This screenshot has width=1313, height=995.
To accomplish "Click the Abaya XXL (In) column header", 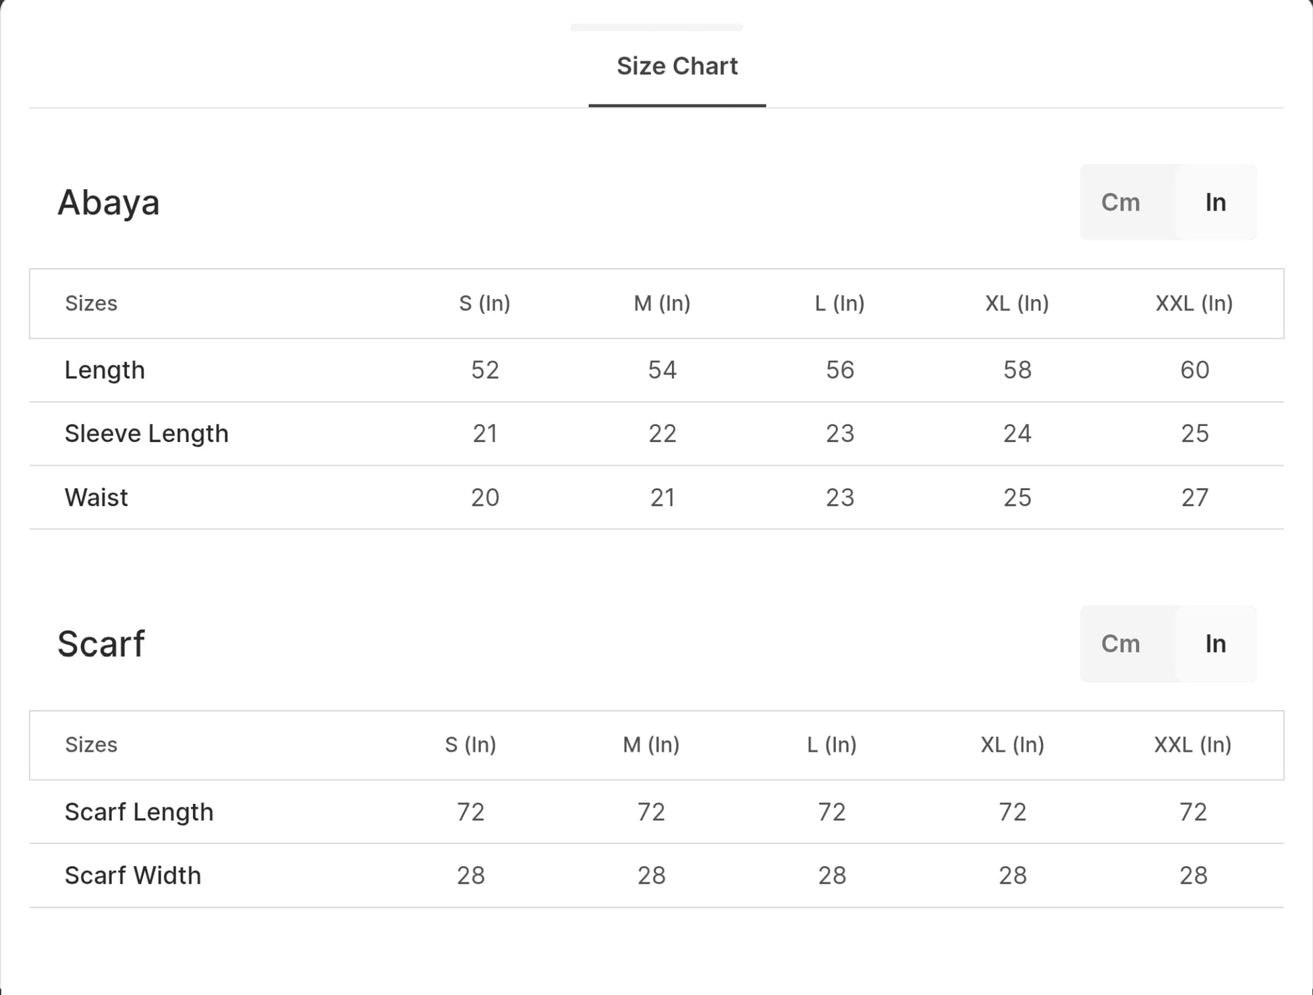I will pos(1194,304).
